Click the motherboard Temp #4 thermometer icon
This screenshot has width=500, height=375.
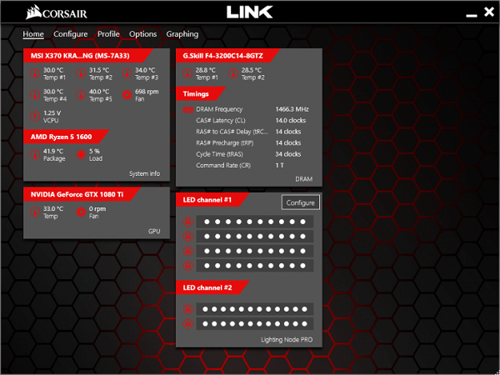tap(35, 95)
